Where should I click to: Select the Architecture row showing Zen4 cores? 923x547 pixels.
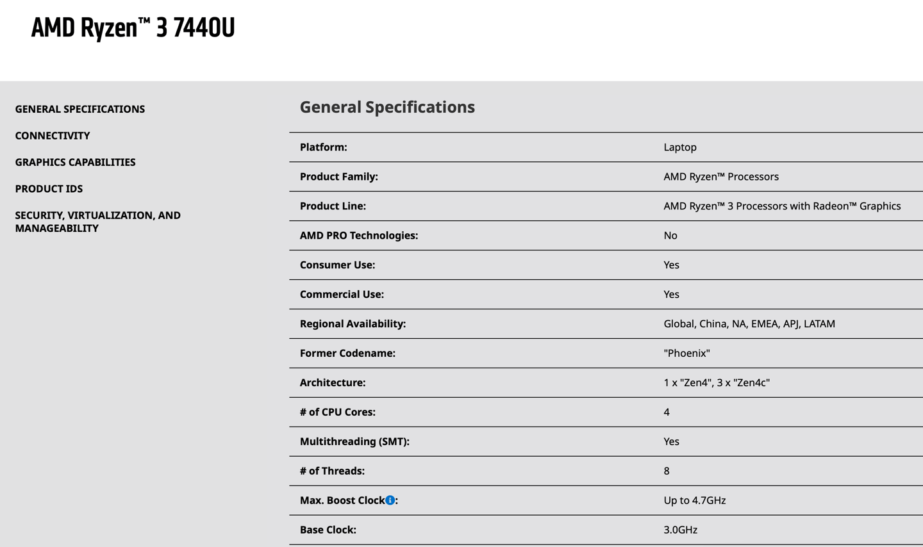coord(717,382)
